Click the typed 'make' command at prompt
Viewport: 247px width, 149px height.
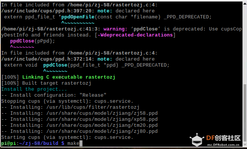[73, 143]
